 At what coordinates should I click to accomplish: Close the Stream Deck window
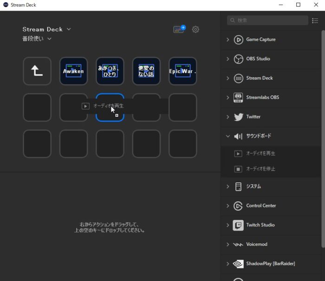pos(316,5)
